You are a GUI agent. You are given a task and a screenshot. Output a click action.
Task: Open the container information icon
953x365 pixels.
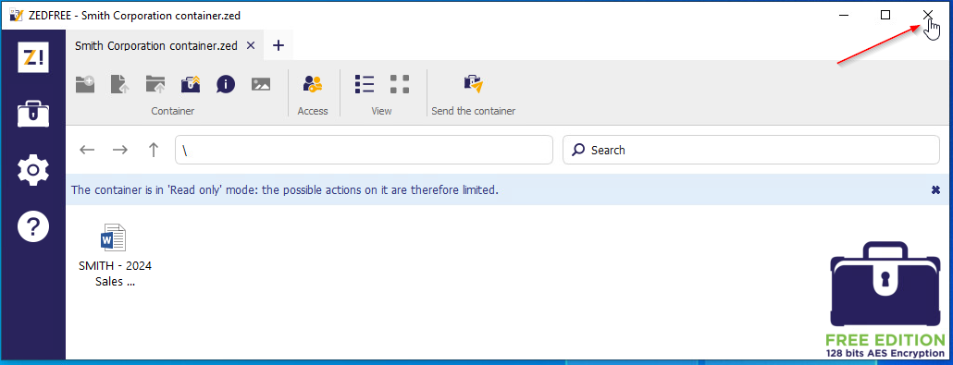[226, 84]
